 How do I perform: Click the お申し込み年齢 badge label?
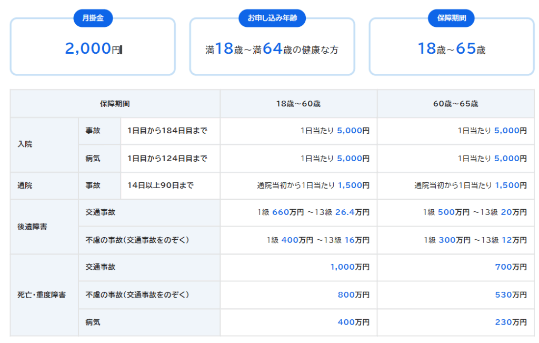point(272,18)
